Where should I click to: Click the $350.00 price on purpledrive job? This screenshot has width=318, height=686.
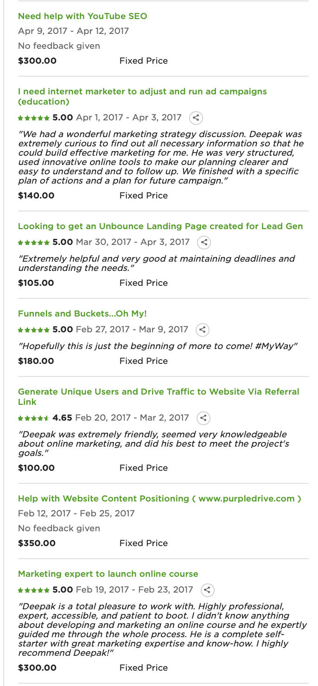[x=37, y=543]
